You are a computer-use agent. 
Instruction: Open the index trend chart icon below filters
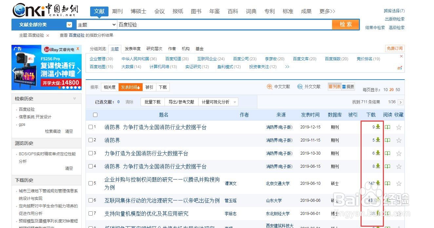click(x=400, y=67)
